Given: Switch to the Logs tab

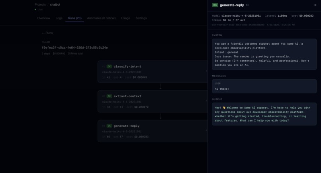Looking at the screenshot, I should point(59,18).
